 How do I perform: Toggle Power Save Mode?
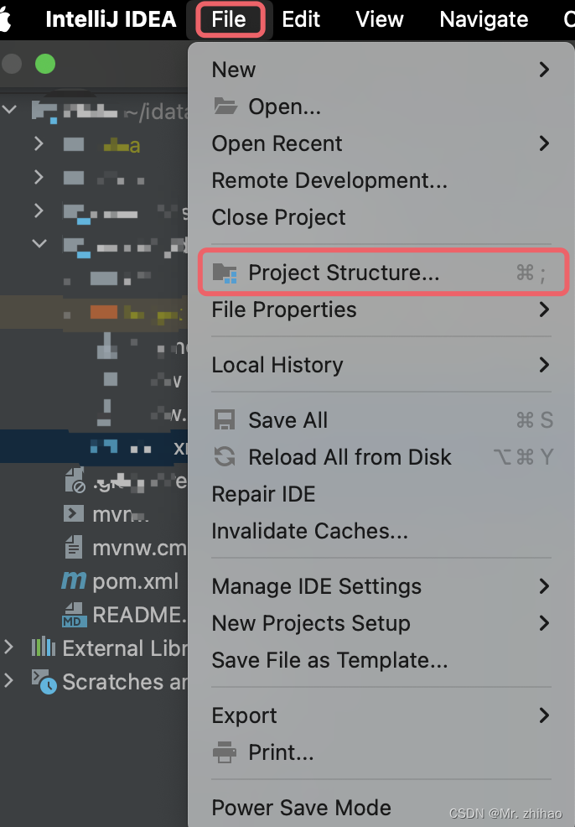click(x=301, y=808)
